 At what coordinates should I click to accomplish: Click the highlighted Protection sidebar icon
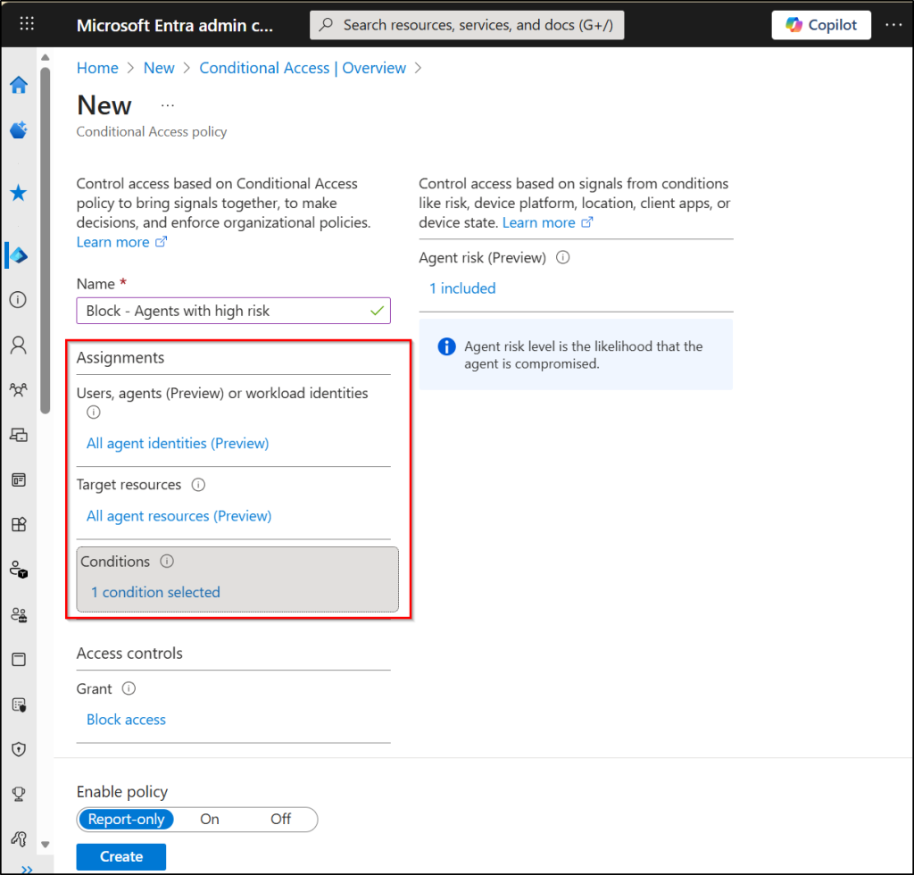pyautogui.click(x=19, y=254)
